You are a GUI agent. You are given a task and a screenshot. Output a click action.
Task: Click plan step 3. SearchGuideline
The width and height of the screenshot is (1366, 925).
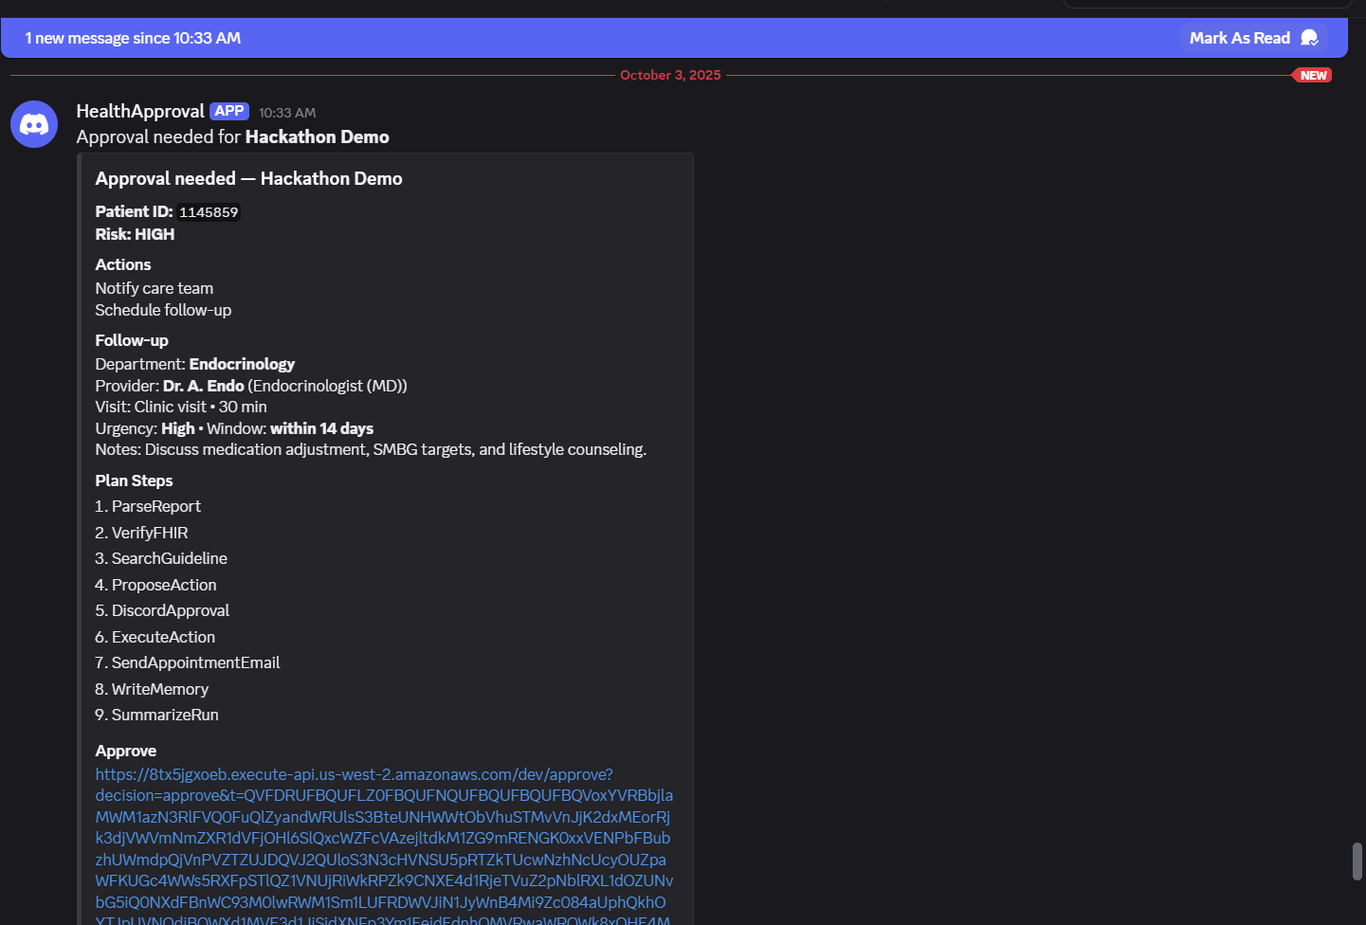click(161, 558)
